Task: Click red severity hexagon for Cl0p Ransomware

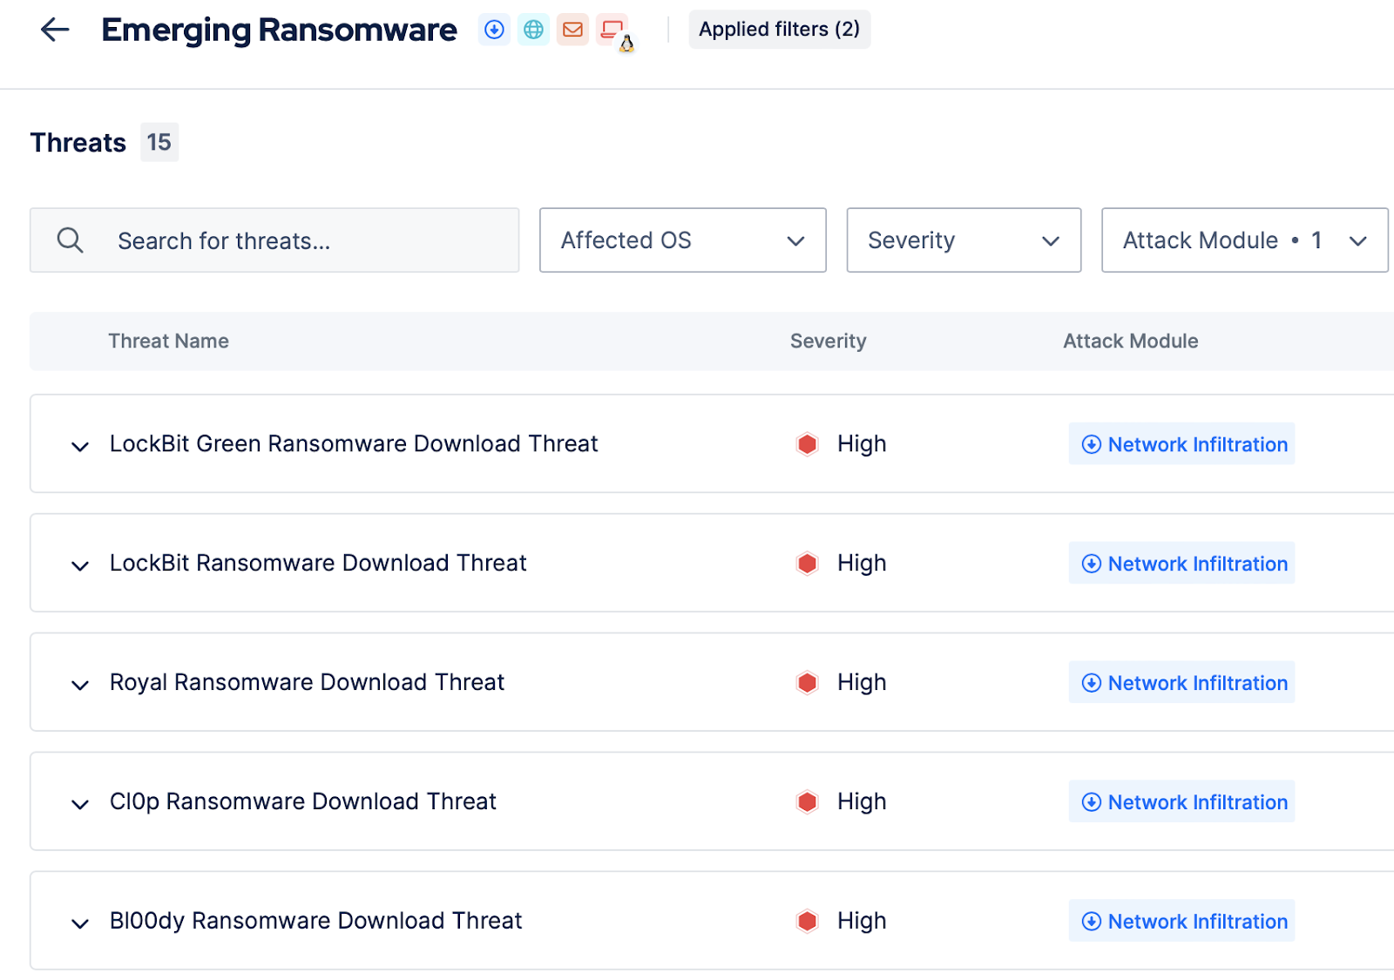Action: pyautogui.click(x=808, y=801)
